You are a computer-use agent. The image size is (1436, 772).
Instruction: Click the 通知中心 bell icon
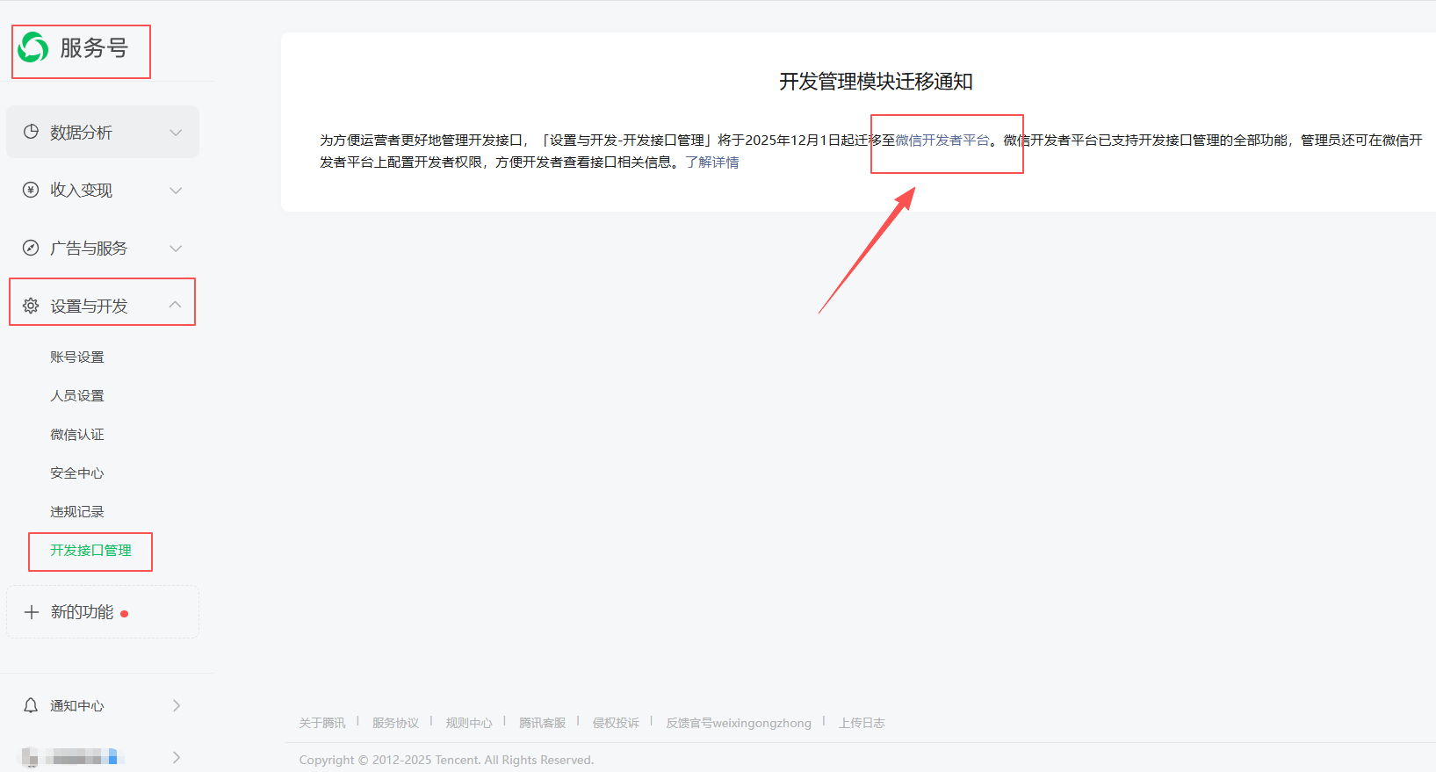coord(31,705)
